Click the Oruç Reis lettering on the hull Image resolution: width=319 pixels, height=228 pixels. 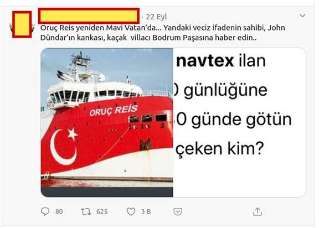[114, 110]
